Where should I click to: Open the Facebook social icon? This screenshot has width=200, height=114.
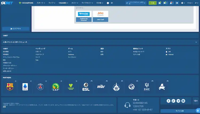(x=168, y=101)
